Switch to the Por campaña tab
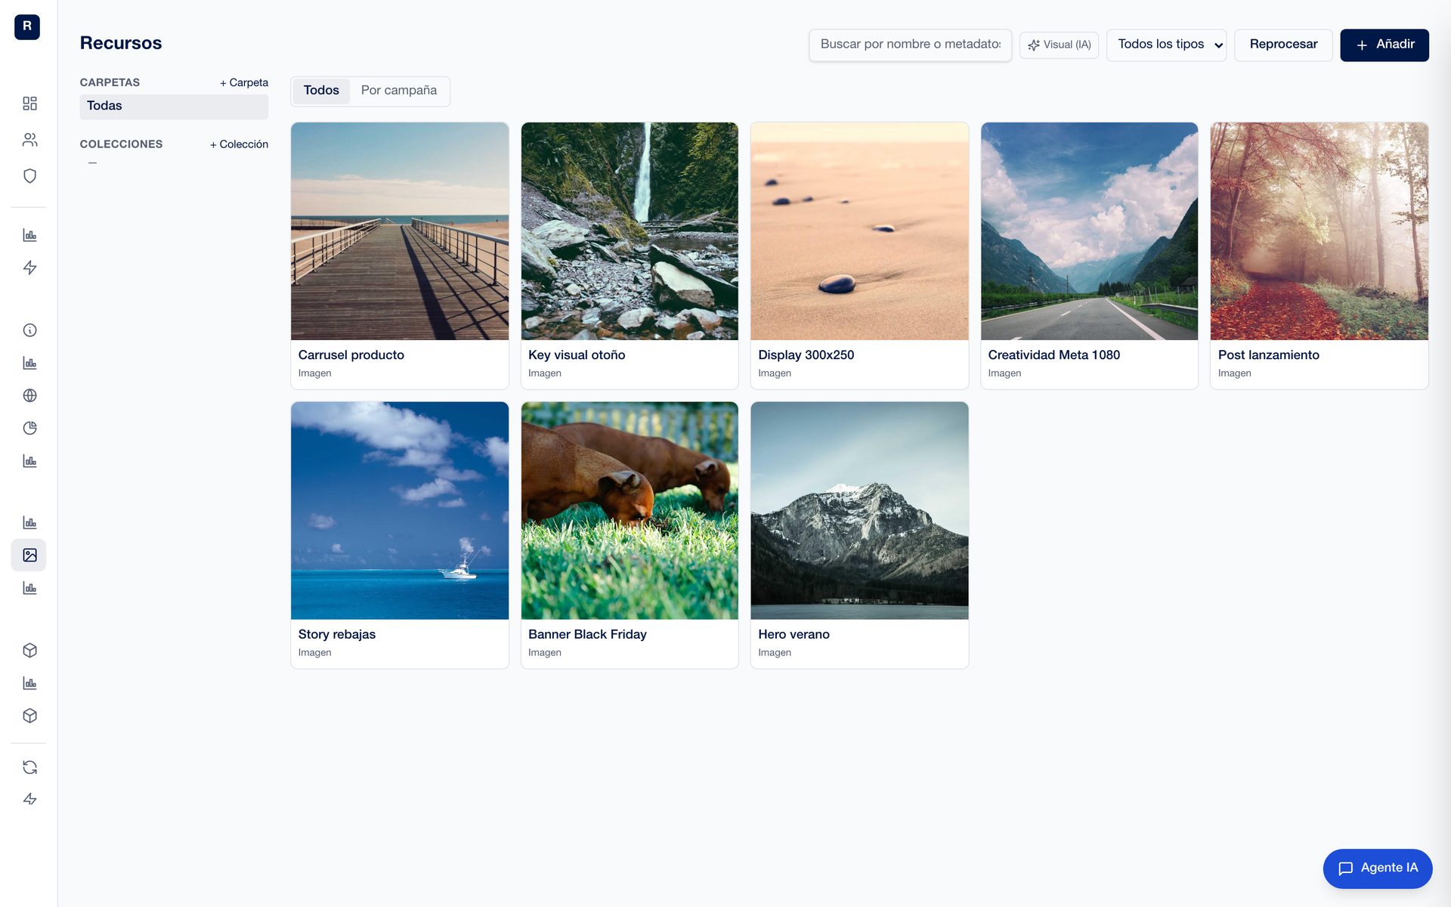This screenshot has height=907, width=1451. coord(399,91)
